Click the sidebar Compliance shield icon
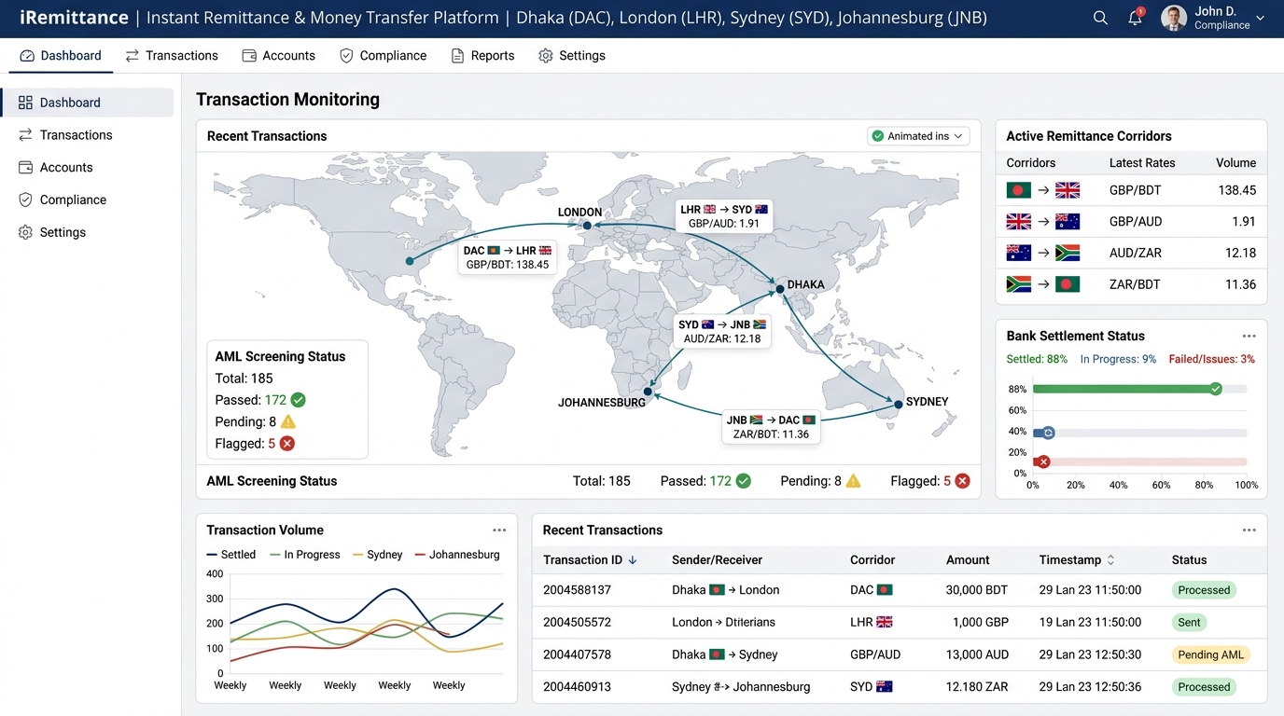 (x=25, y=200)
